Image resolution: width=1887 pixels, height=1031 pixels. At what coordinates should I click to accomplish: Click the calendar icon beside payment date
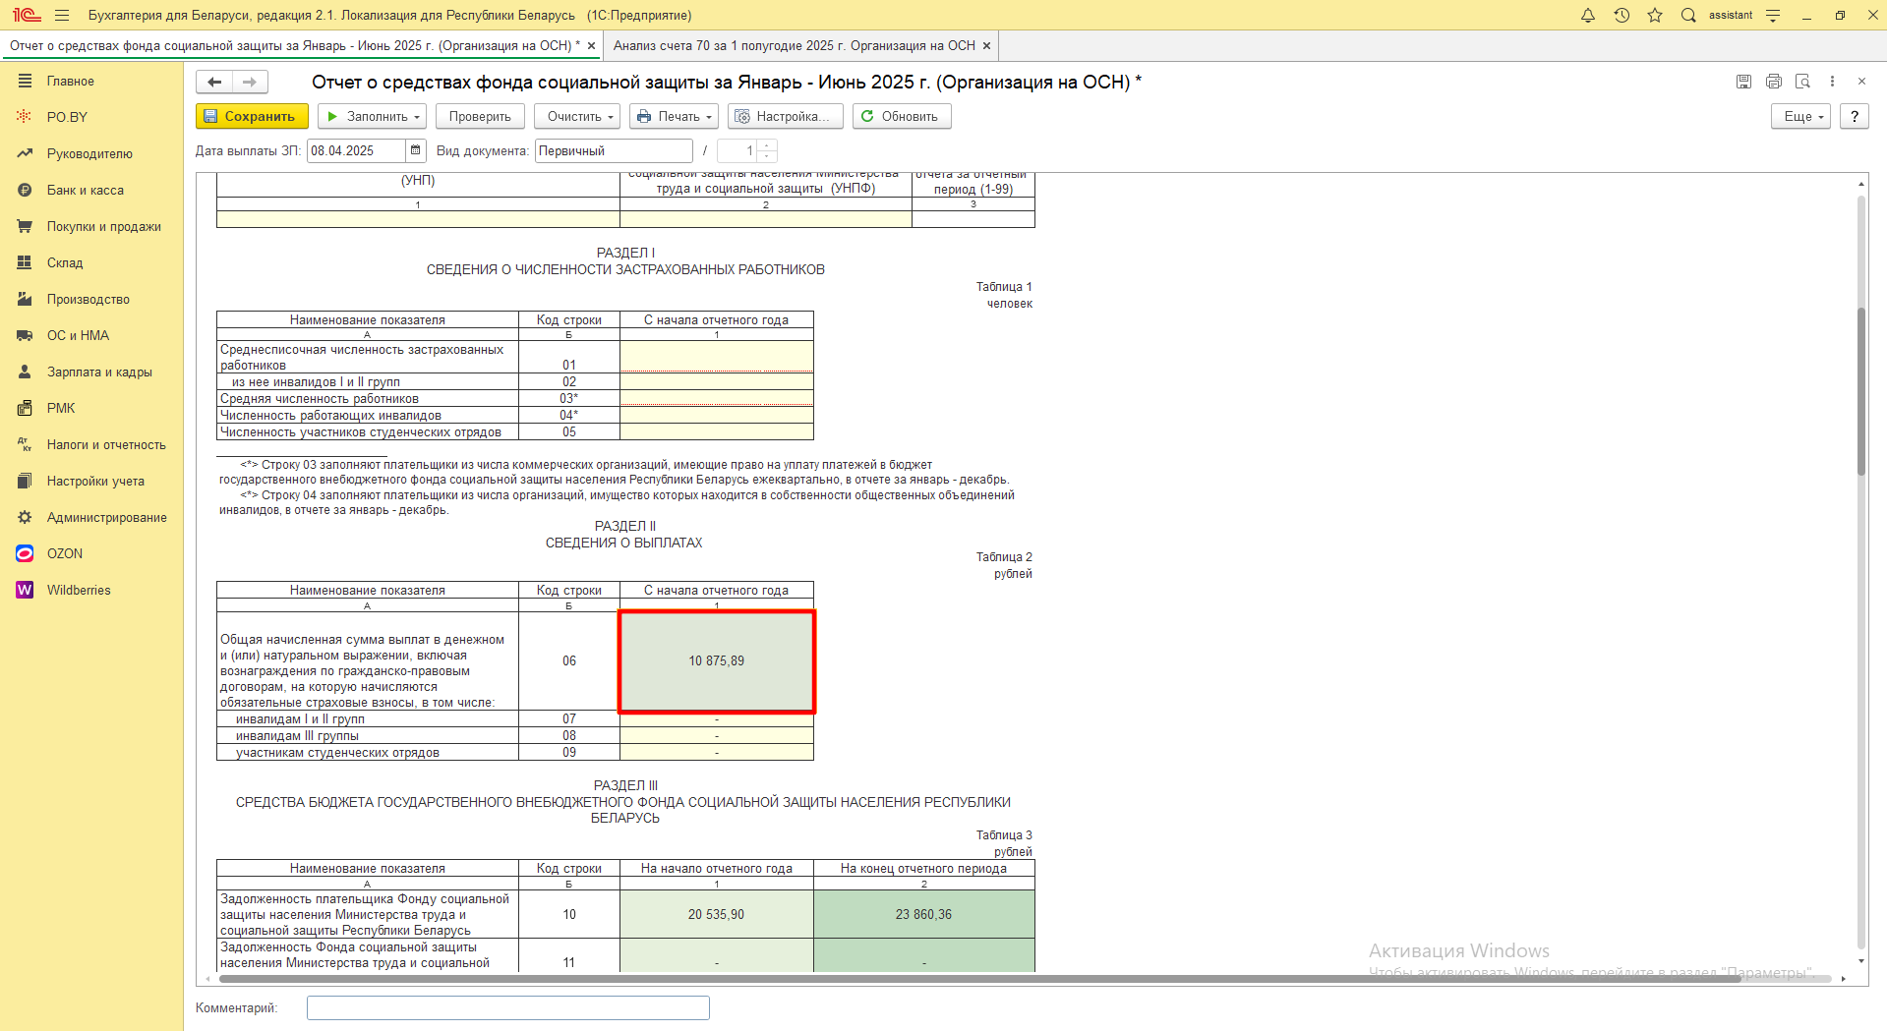pos(416,150)
